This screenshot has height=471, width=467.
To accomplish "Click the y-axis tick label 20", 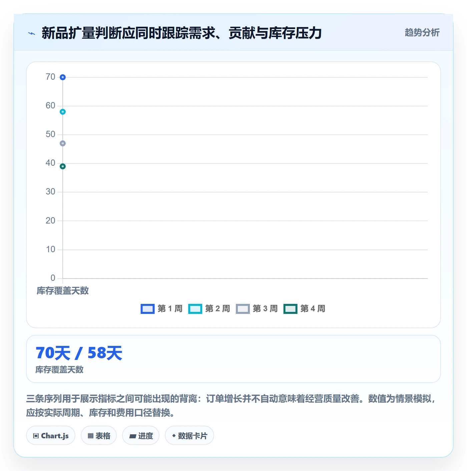I will coord(50,221).
